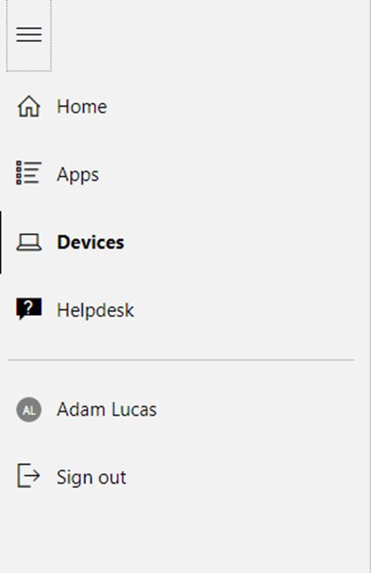Open the Apps section label

coord(77,175)
